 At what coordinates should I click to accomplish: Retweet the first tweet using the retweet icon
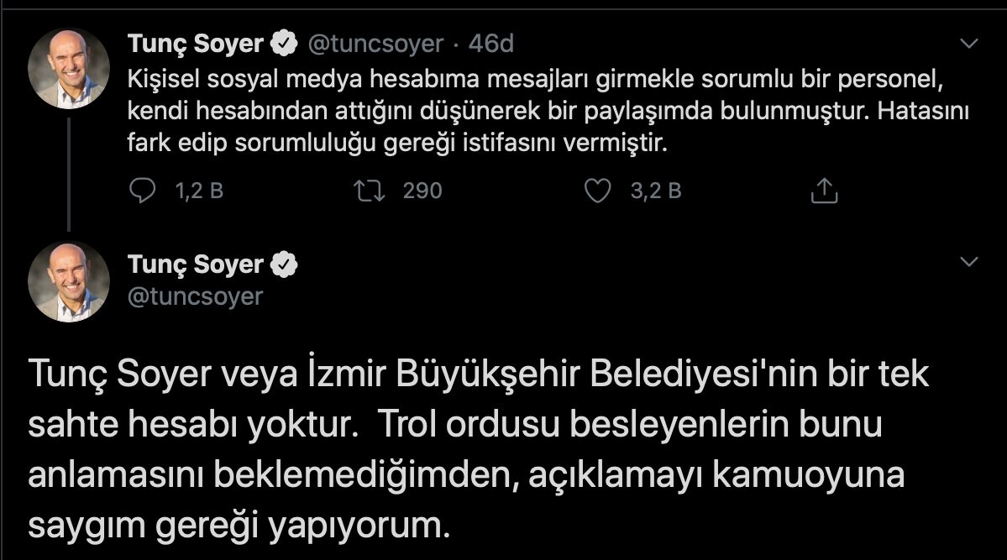[x=370, y=191]
